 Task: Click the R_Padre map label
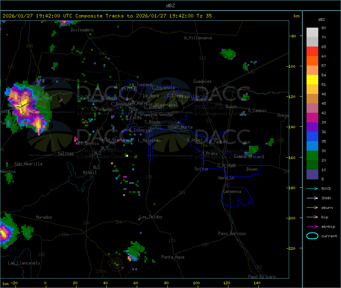217,142
